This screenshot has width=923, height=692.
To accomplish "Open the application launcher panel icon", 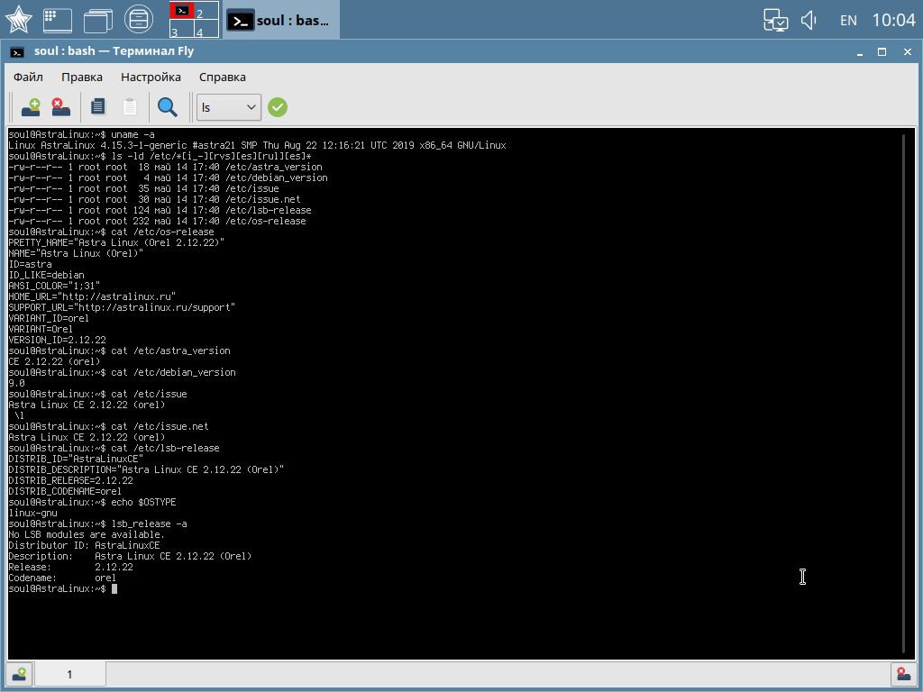I will (58, 20).
